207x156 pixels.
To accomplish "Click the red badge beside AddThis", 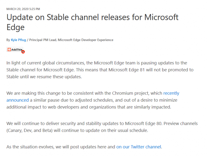I will point(23,52).
